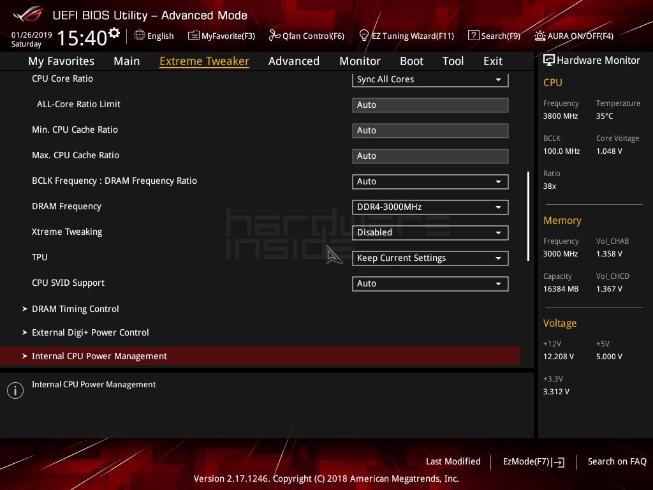Open the Monitor tab
This screenshot has width=653, height=490.
[x=360, y=61]
